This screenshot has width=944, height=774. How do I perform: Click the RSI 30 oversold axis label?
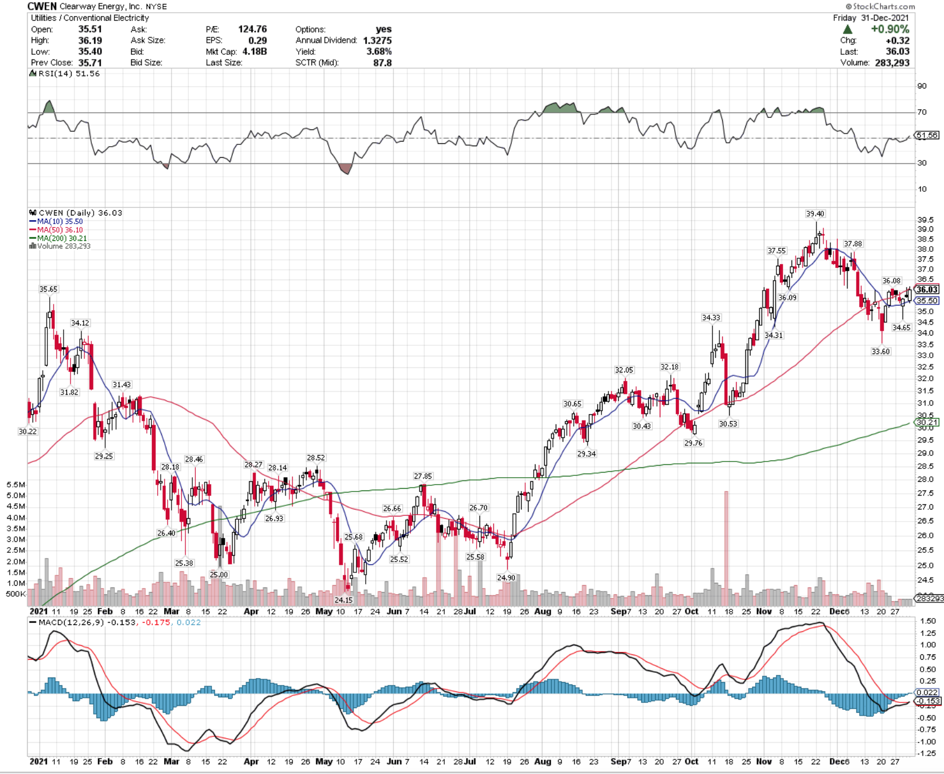[921, 163]
